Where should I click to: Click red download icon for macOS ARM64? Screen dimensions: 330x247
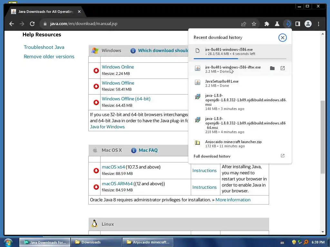[96, 187]
